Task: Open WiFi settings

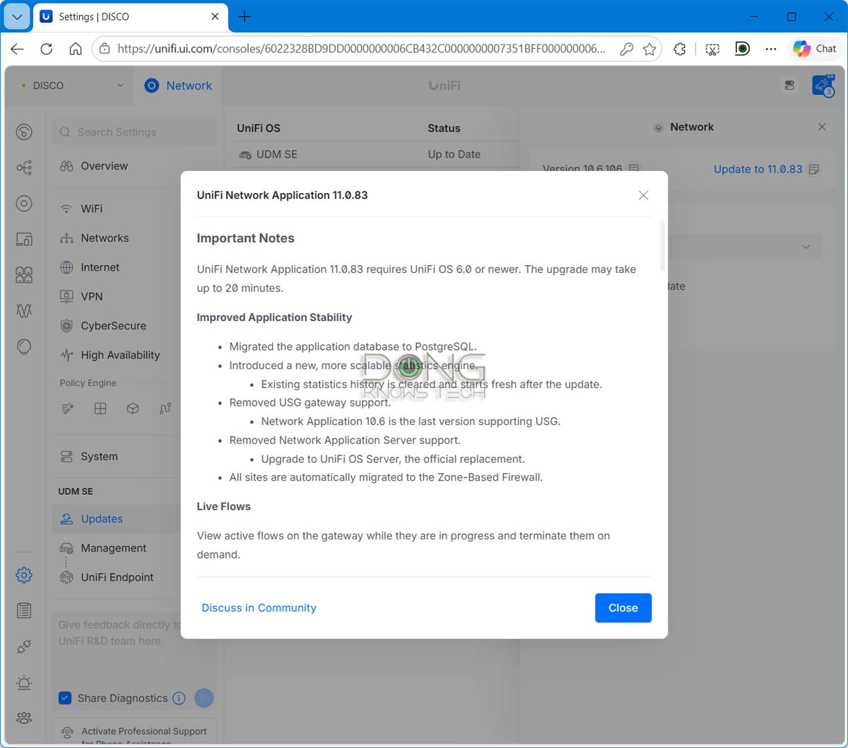Action: [91, 209]
